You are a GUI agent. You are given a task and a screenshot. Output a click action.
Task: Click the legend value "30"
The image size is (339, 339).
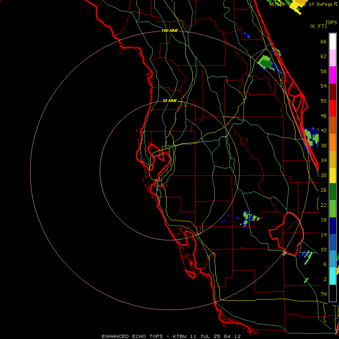click(x=324, y=175)
